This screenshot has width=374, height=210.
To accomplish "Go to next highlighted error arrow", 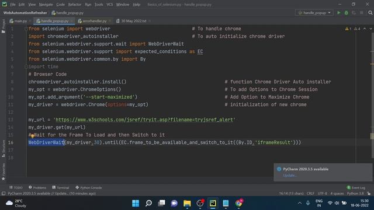I will pos(370,29).
